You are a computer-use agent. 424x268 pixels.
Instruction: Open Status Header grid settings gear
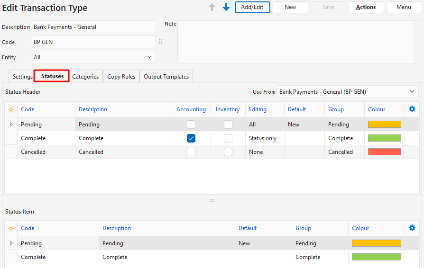[x=412, y=109]
